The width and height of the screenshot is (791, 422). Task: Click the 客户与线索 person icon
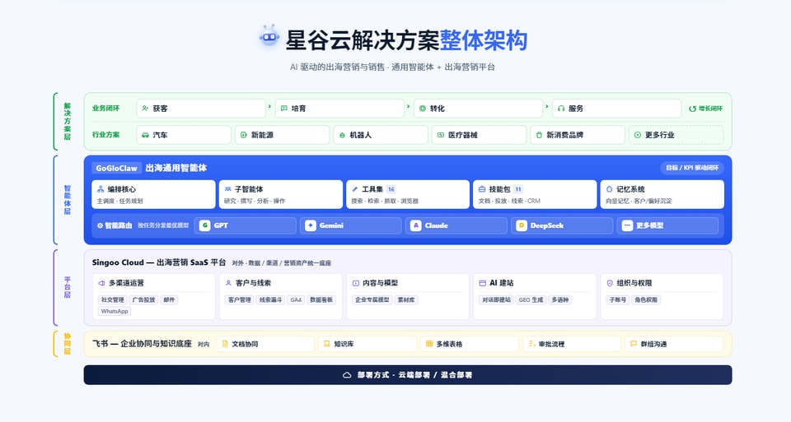tap(228, 283)
